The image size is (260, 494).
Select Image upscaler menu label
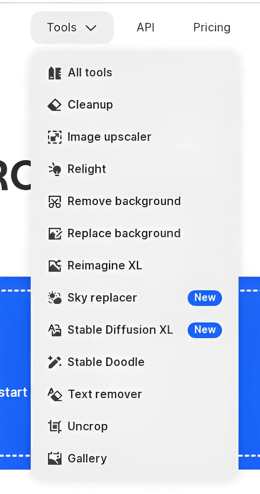coord(110,137)
